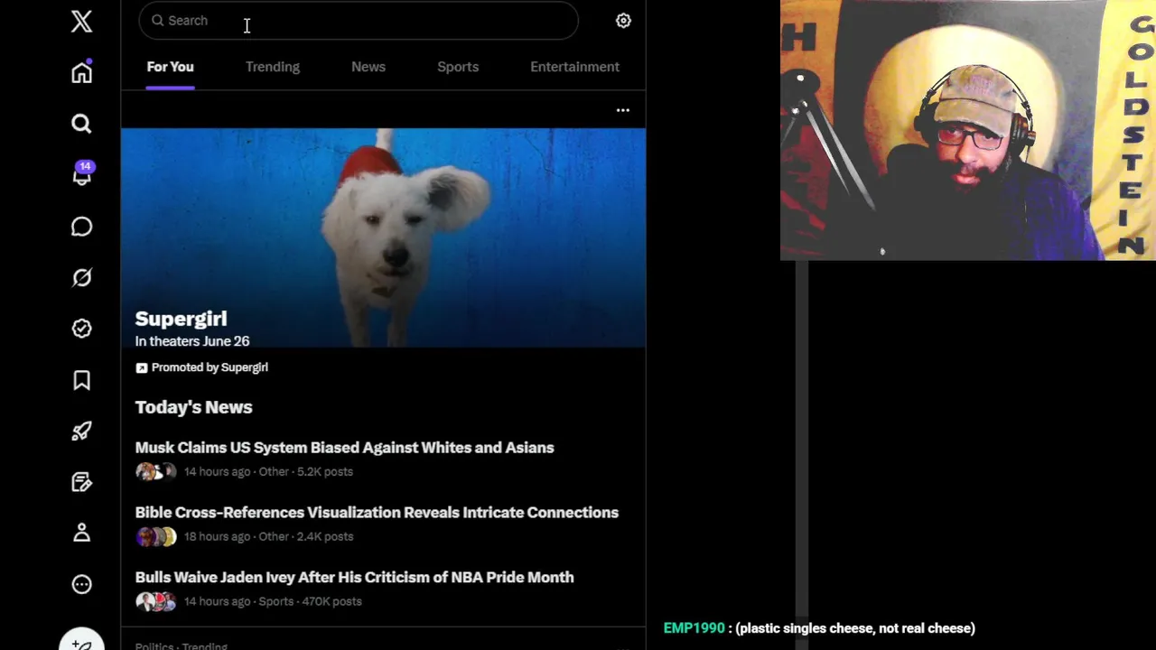Image resolution: width=1156 pixels, height=650 pixels.
Task: Switch to the Entertainment tab
Action: click(574, 67)
